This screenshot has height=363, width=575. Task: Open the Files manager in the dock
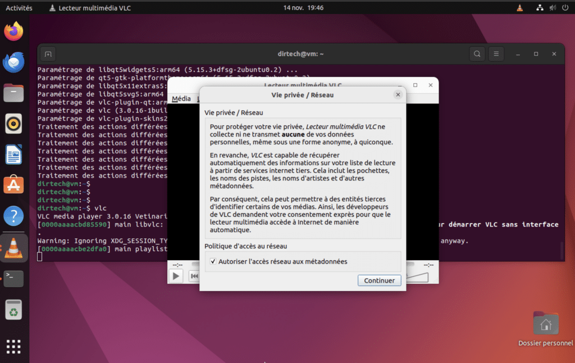click(x=13, y=93)
